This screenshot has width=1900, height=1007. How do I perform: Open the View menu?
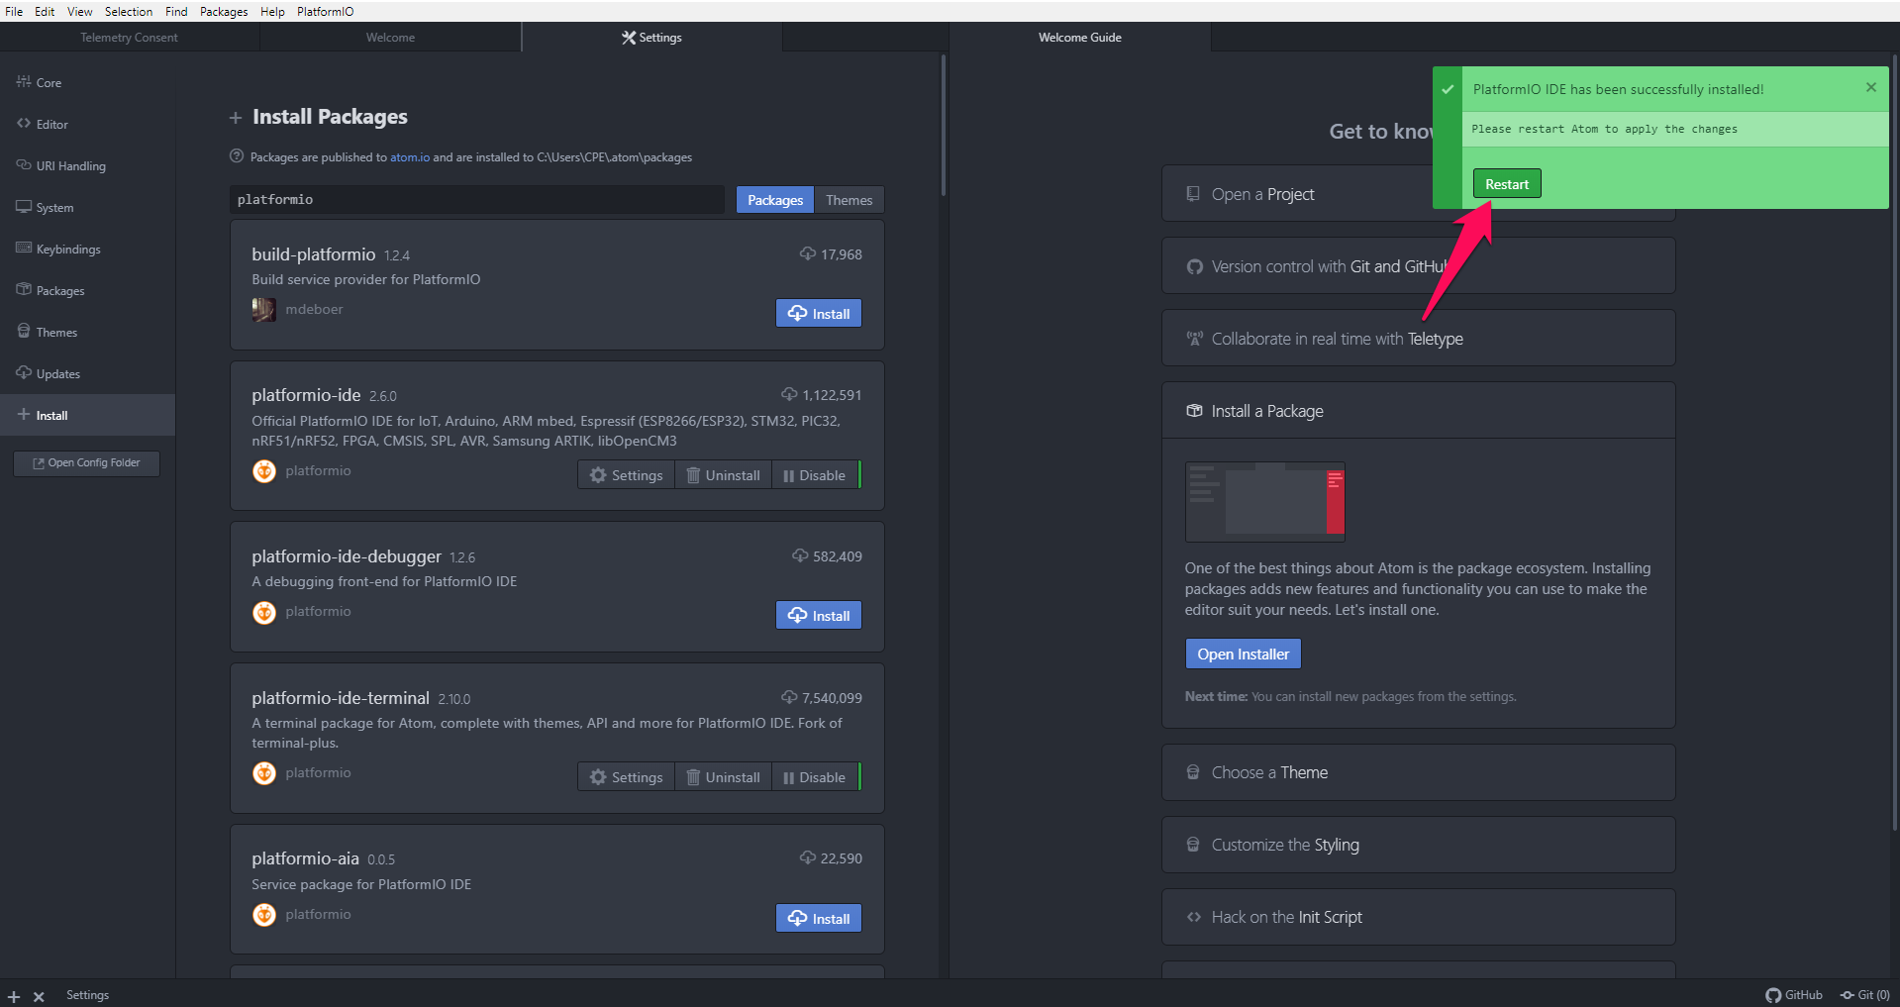79,11
